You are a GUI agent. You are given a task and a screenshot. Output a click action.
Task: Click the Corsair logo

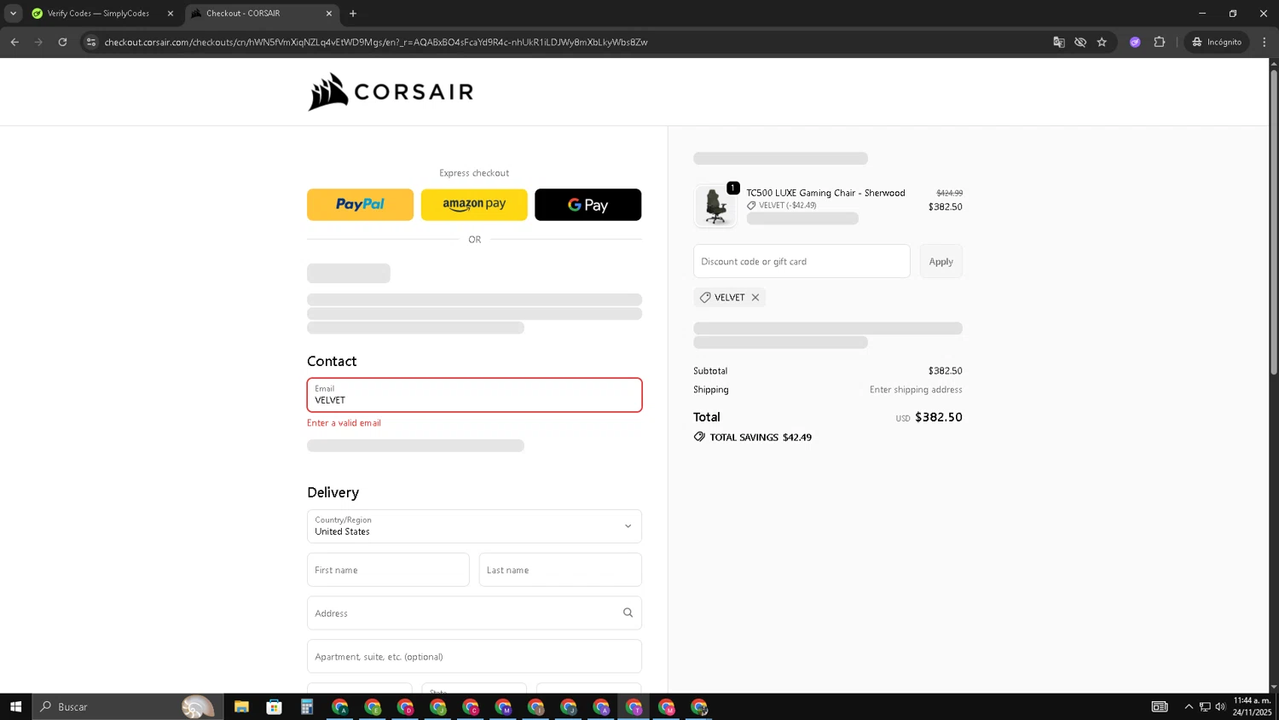(x=391, y=91)
